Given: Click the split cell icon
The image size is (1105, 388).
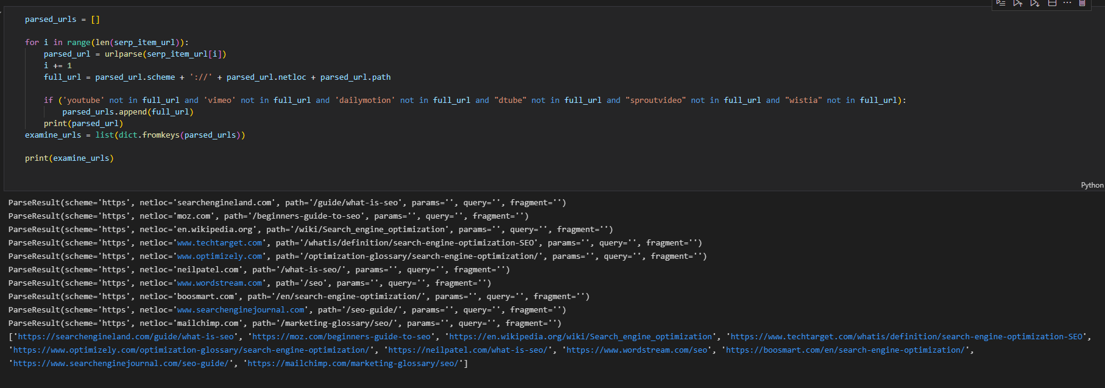Looking at the screenshot, I should (1051, 3).
